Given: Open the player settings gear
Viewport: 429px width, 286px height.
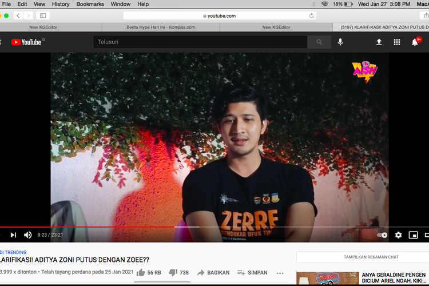Looking at the screenshot, I should pyautogui.click(x=398, y=235).
